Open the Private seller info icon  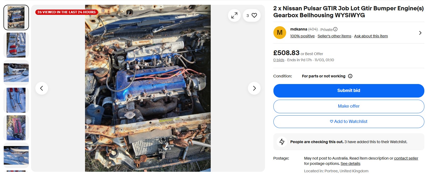pyautogui.click(x=335, y=29)
